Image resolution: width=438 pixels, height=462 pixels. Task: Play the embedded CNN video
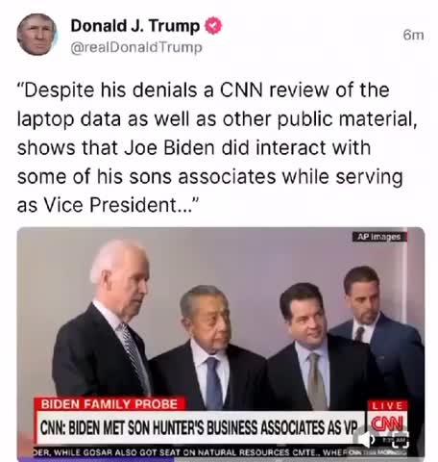point(221,344)
